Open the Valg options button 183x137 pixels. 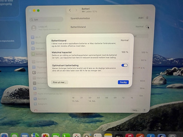(x=135, y=110)
